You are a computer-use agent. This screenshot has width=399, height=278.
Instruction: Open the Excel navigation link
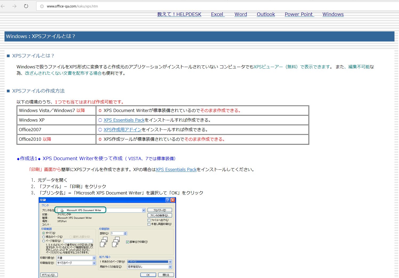218,14
